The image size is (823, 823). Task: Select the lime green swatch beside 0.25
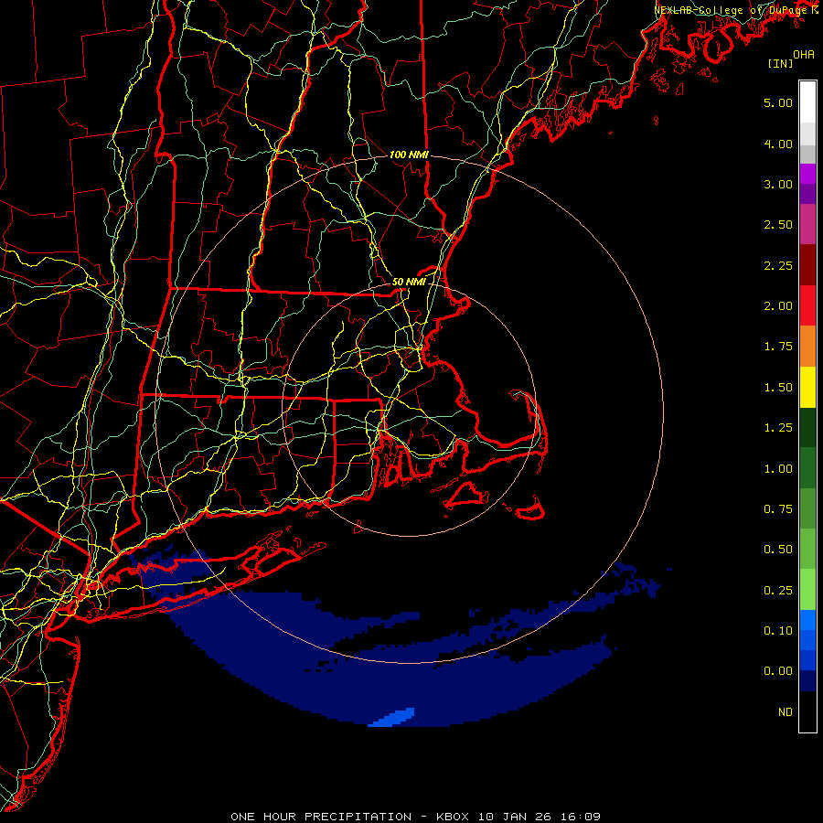[x=807, y=590]
